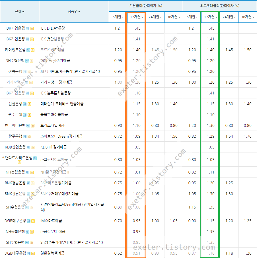This screenshot has height=258, width=257.
Task: Sort by 기본금리 24개월 column
Action: (x=155, y=17)
